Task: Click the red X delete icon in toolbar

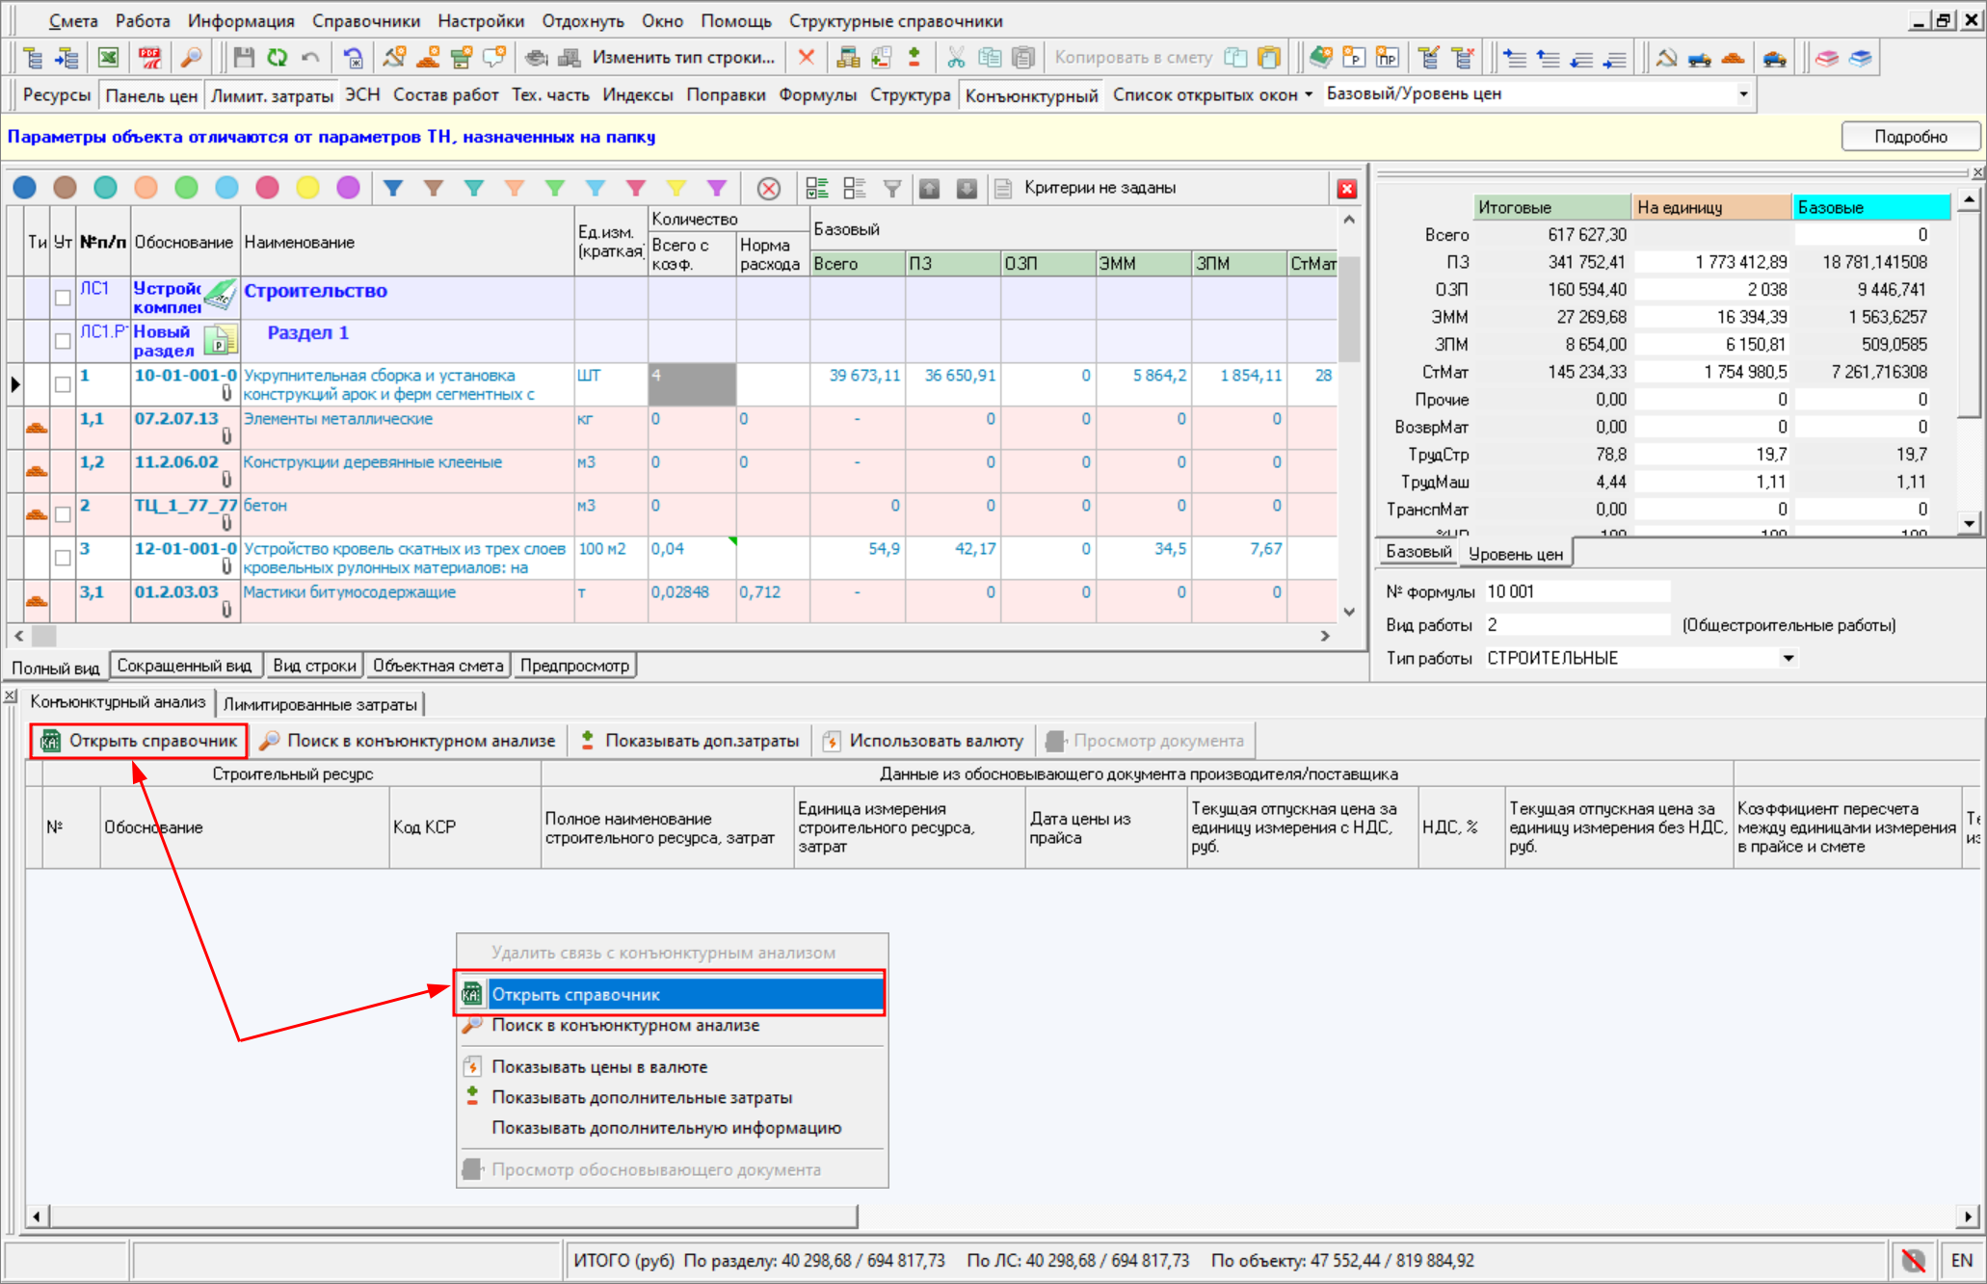Action: (807, 58)
